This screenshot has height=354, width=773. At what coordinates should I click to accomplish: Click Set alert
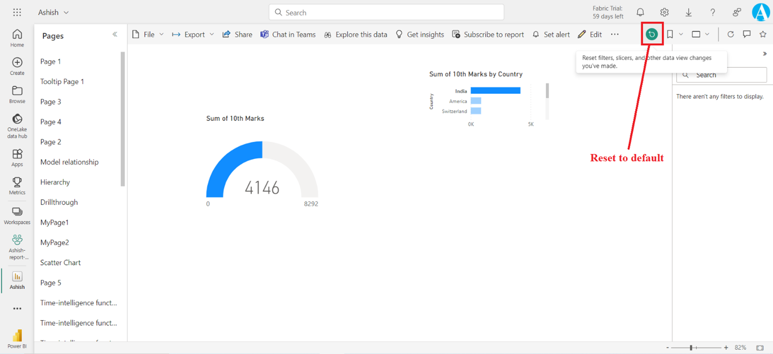(551, 34)
